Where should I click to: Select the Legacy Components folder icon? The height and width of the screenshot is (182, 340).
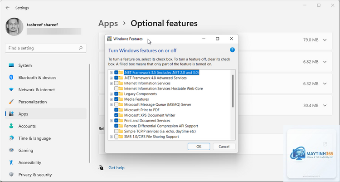pyautogui.click(x=121, y=94)
